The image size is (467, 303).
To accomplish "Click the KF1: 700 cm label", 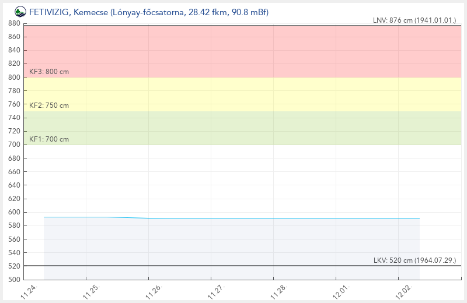I will point(49,139).
